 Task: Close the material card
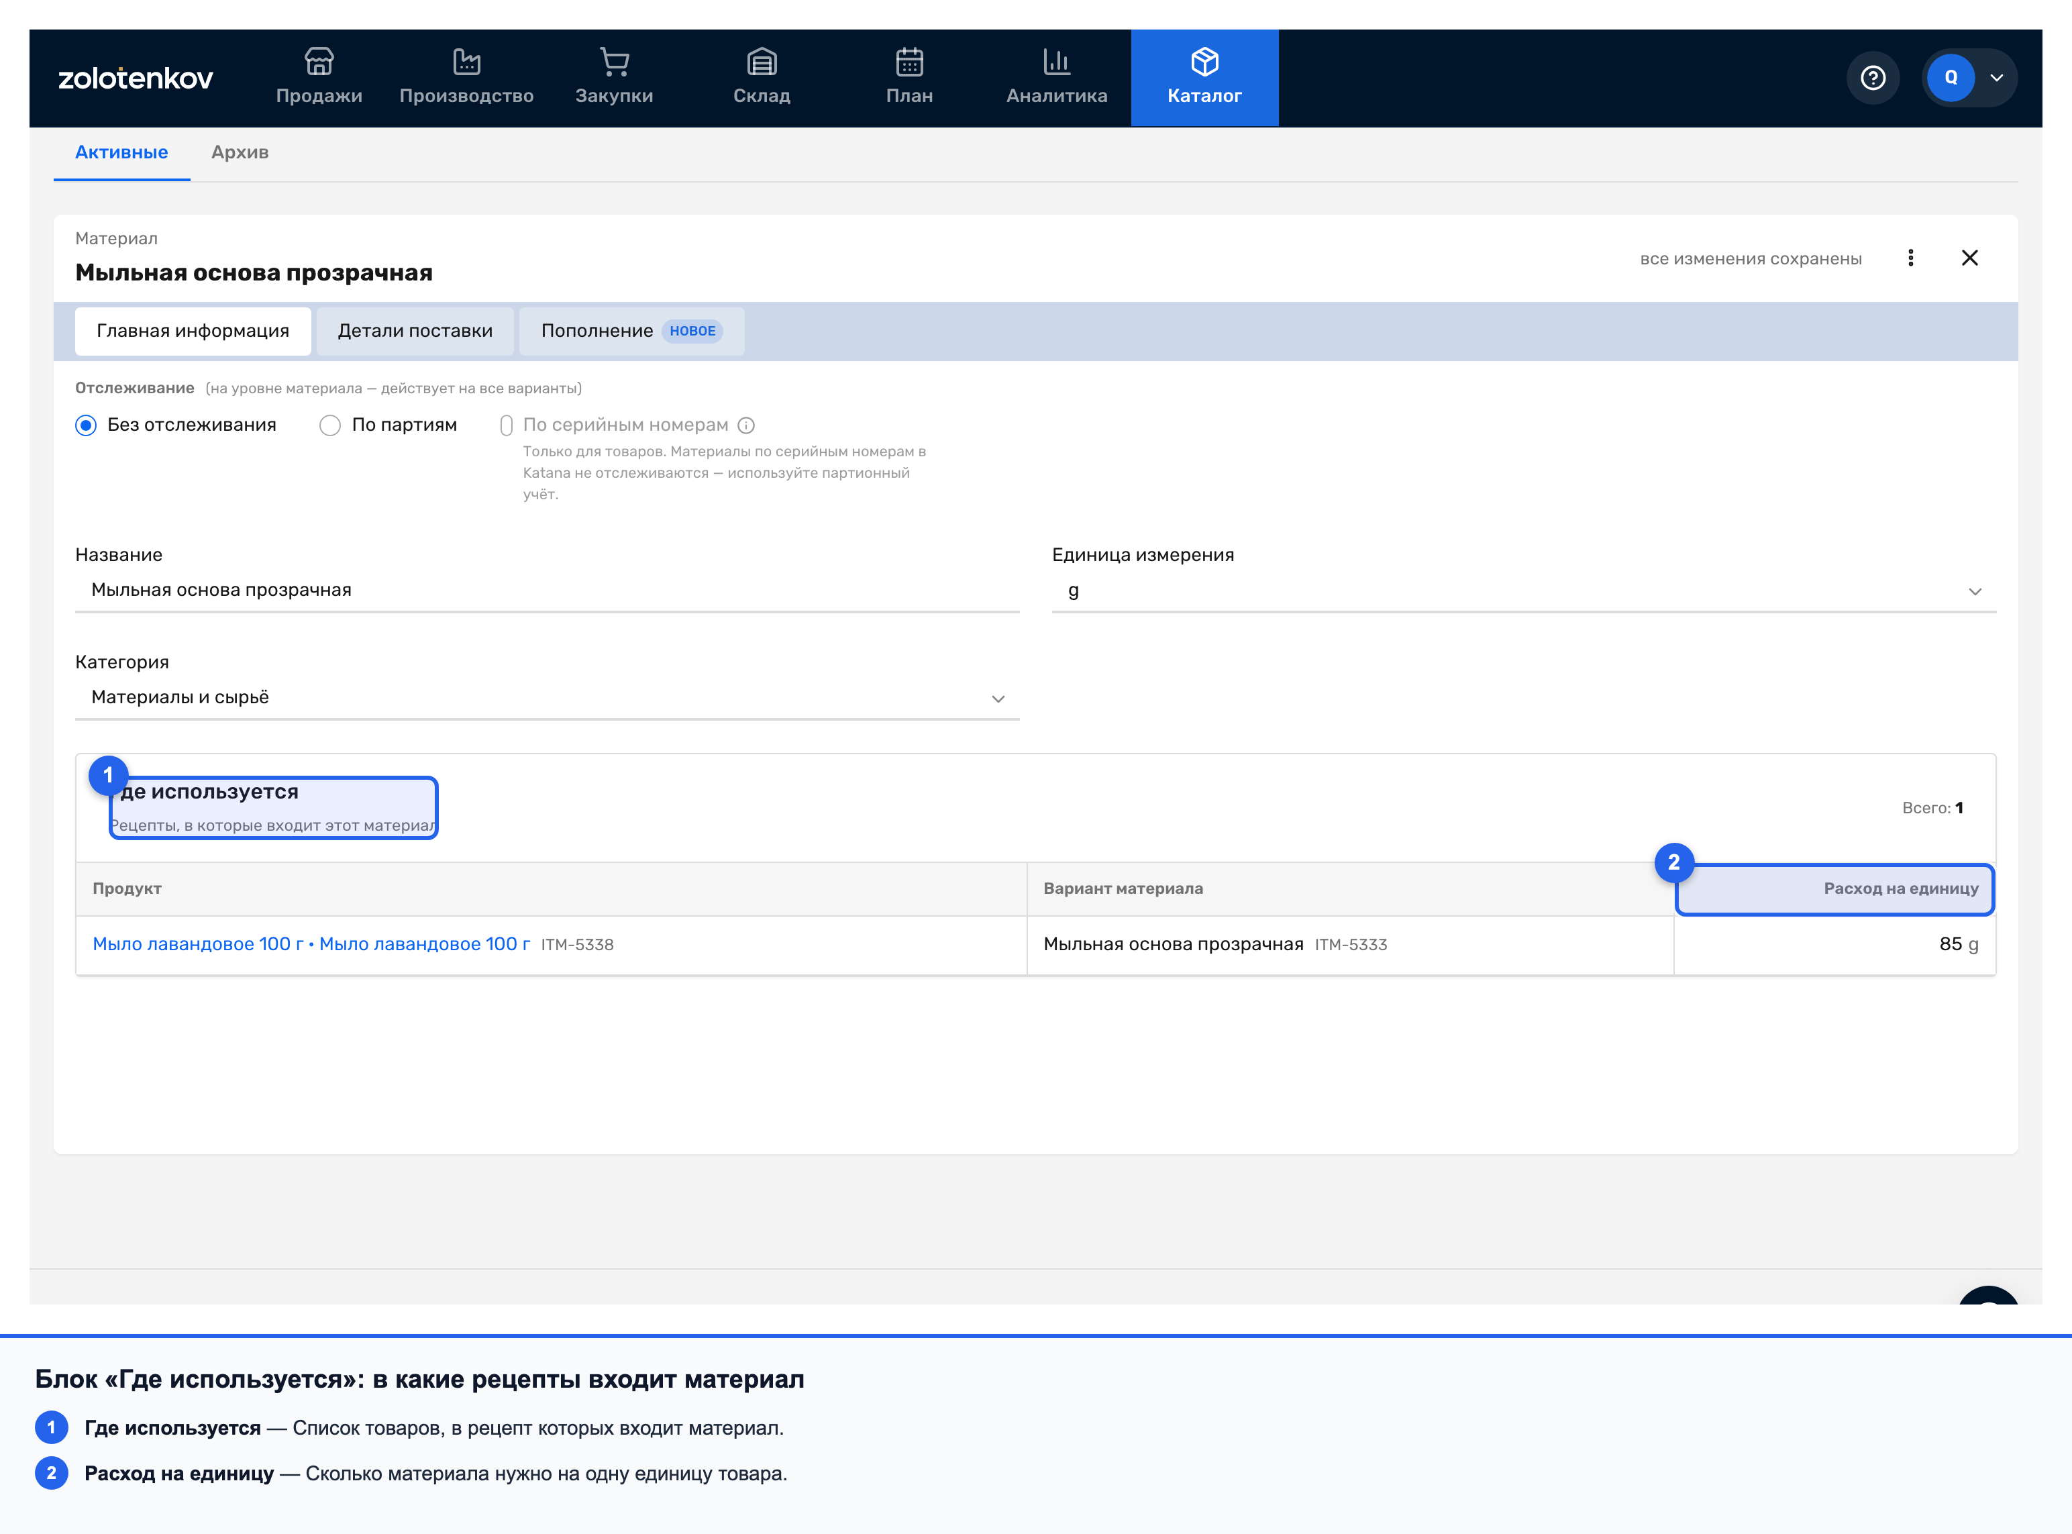1970,258
